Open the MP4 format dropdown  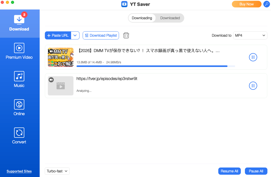[x=250, y=35]
